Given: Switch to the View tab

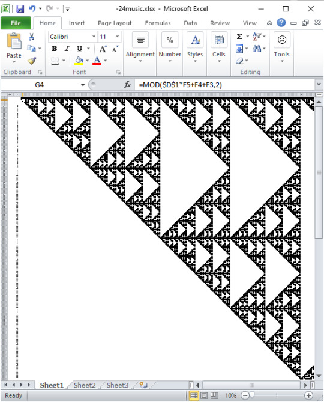Looking at the screenshot, I should pos(250,23).
